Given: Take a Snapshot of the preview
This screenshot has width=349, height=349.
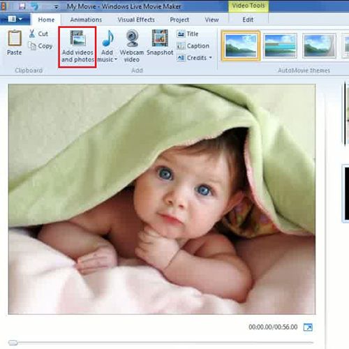Looking at the screenshot, I should click(160, 43).
